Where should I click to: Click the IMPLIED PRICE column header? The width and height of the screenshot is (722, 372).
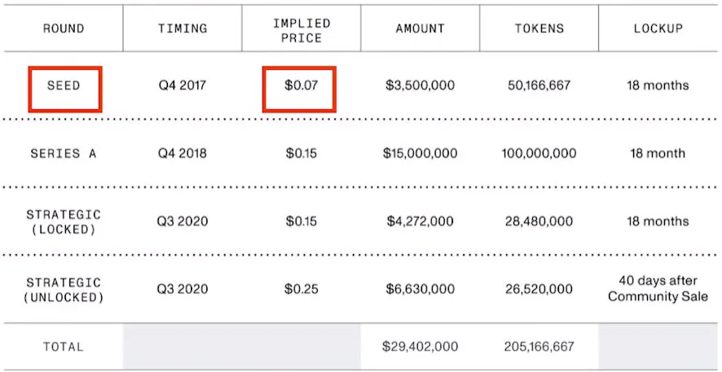tap(301, 28)
